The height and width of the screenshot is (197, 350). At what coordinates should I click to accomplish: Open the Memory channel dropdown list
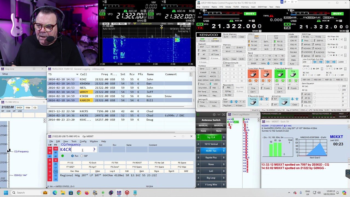pyautogui.click(x=234, y=55)
